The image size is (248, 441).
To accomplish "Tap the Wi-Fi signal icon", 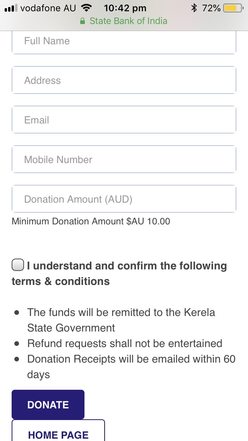I will (87, 8).
